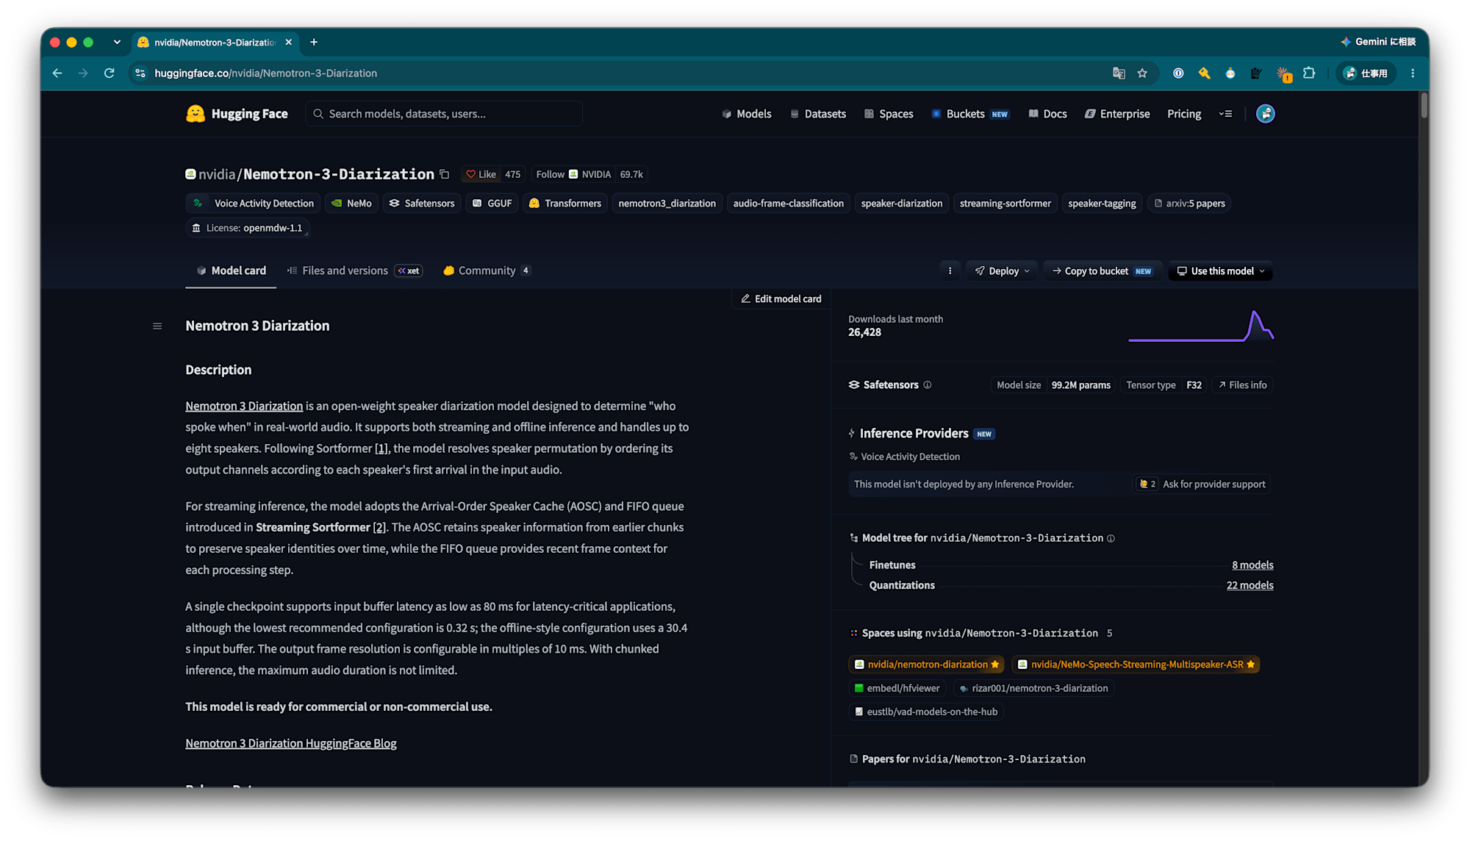Open Docs in the top navigation

click(1047, 114)
